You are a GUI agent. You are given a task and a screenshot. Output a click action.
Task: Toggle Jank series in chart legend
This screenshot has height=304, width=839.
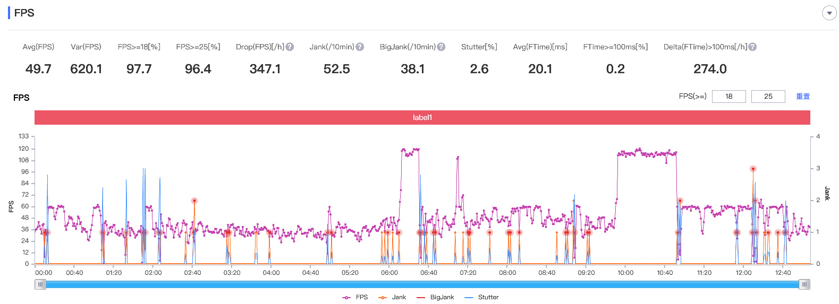pyautogui.click(x=392, y=297)
